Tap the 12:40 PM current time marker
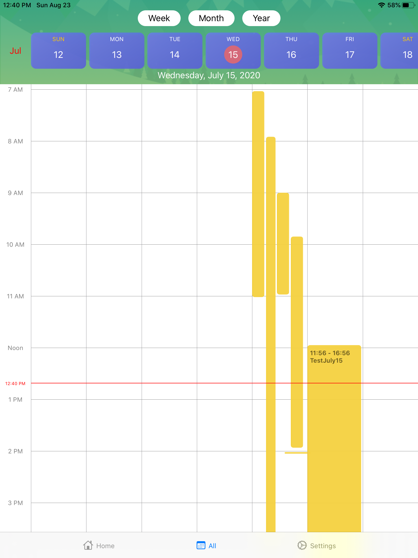 (15, 383)
